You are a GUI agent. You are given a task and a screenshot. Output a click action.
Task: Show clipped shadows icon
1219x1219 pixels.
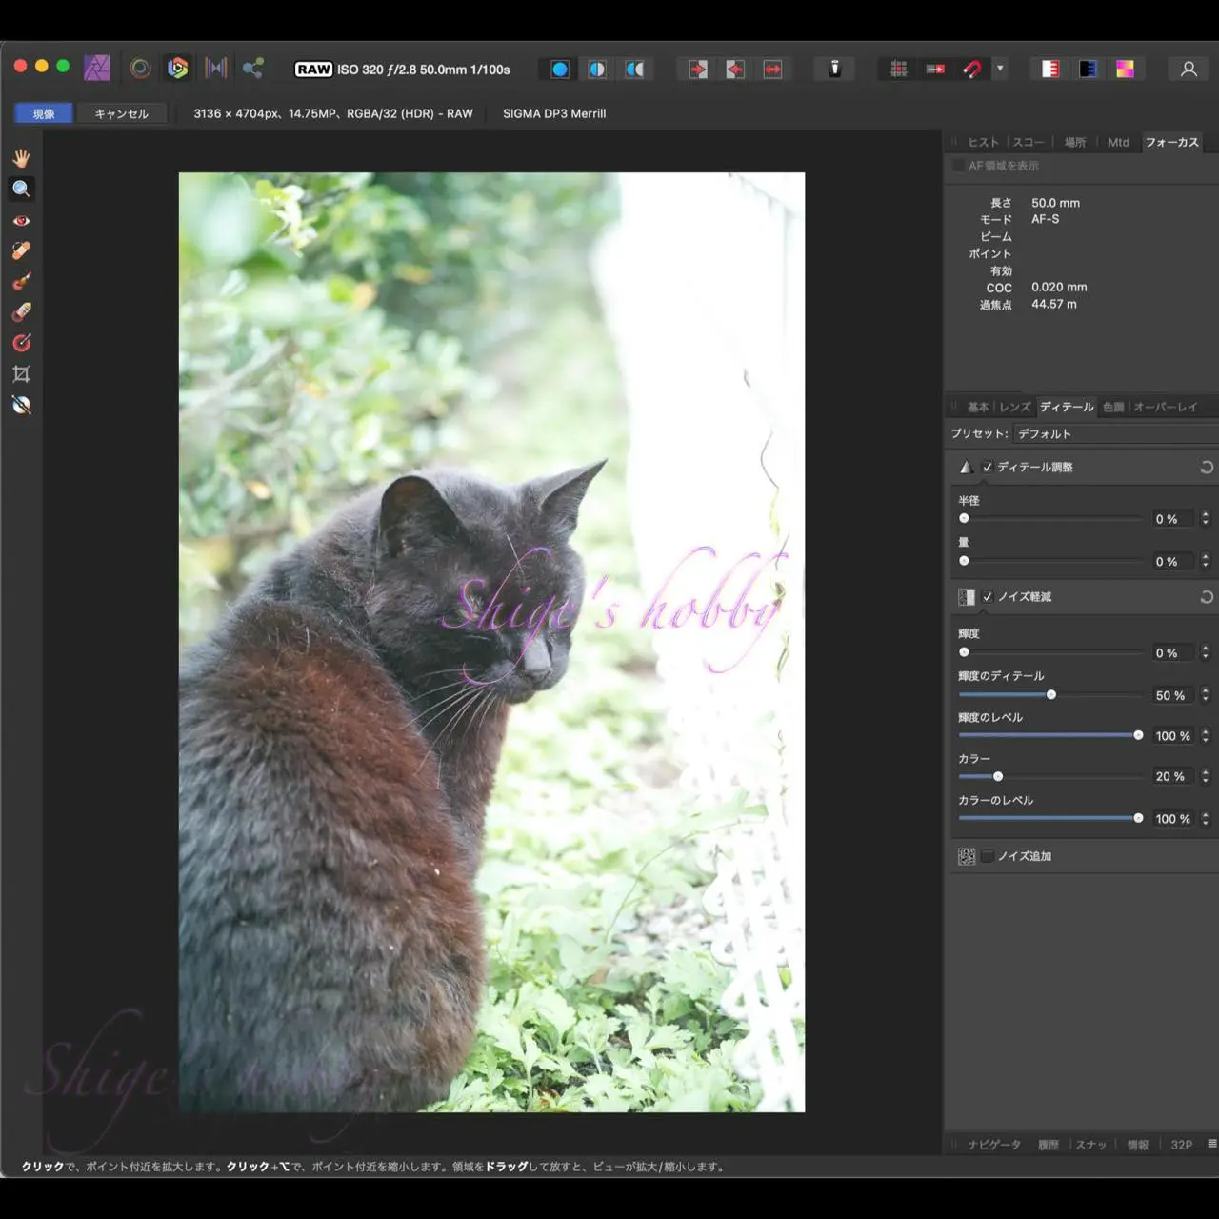pos(1088,69)
